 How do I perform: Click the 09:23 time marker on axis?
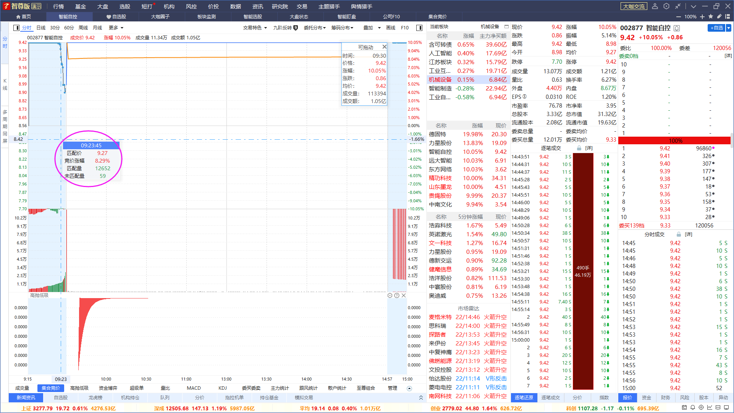click(x=61, y=379)
